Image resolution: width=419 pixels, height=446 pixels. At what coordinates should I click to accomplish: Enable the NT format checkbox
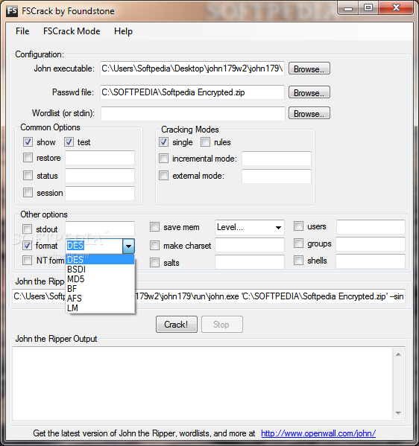pyautogui.click(x=27, y=260)
